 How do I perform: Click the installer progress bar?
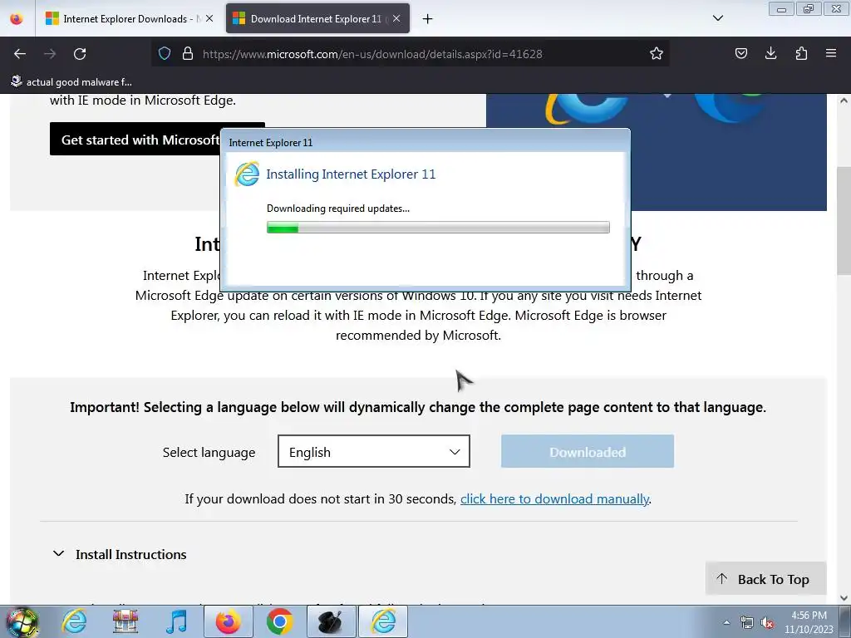[x=438, y=228]
